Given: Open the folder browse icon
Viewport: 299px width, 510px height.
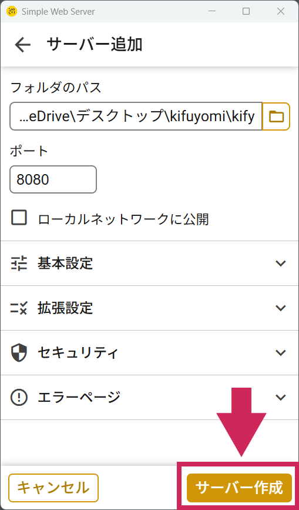Looking at the screenshot, I should 276,116.
